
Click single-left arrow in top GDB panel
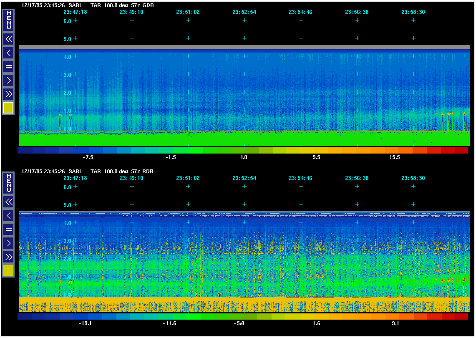(8, 53)
